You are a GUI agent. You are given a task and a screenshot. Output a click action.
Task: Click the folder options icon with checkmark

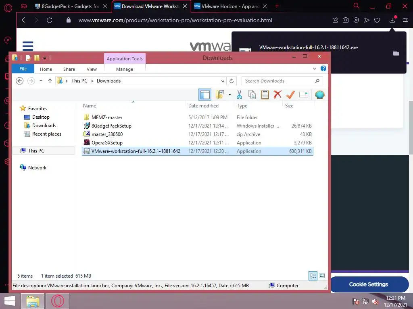click(220, 95)
